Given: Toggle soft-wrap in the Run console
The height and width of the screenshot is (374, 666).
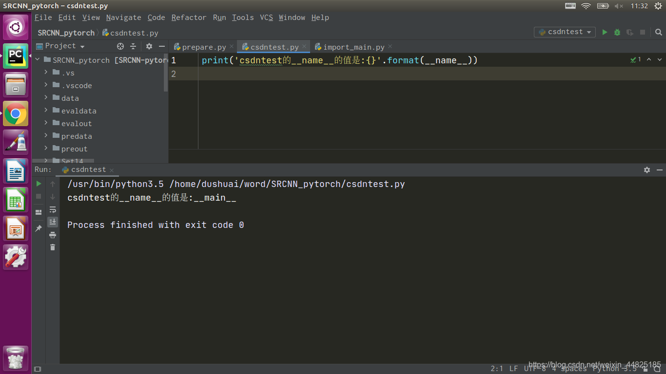Looking at the screenshot, I should (53, 209).
